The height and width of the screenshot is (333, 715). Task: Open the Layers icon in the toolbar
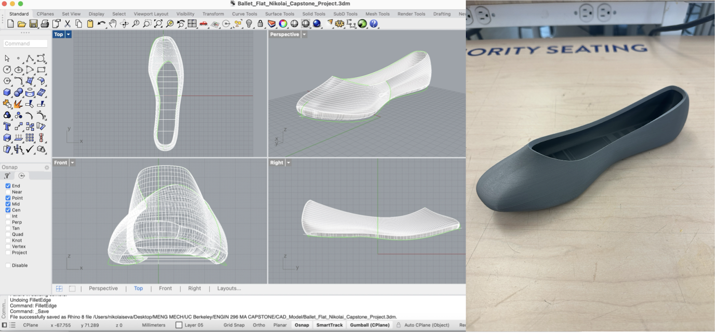[272, 24]
